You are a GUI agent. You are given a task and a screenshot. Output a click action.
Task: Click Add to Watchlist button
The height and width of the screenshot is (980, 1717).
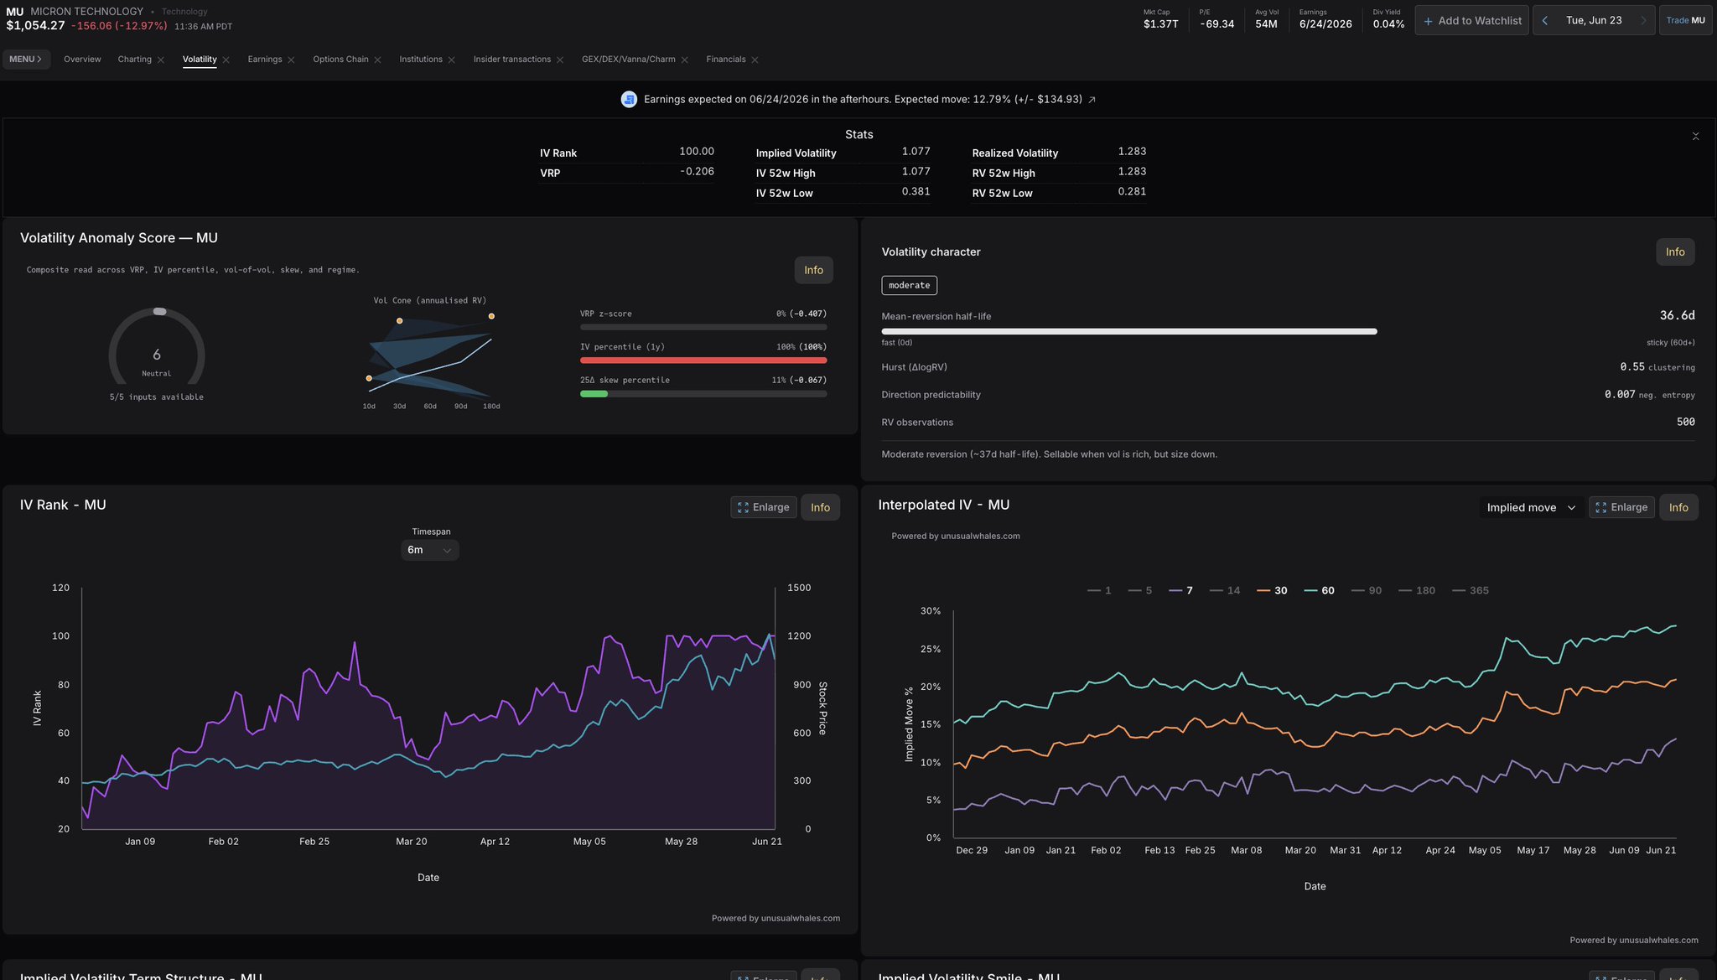point(1472,21)
